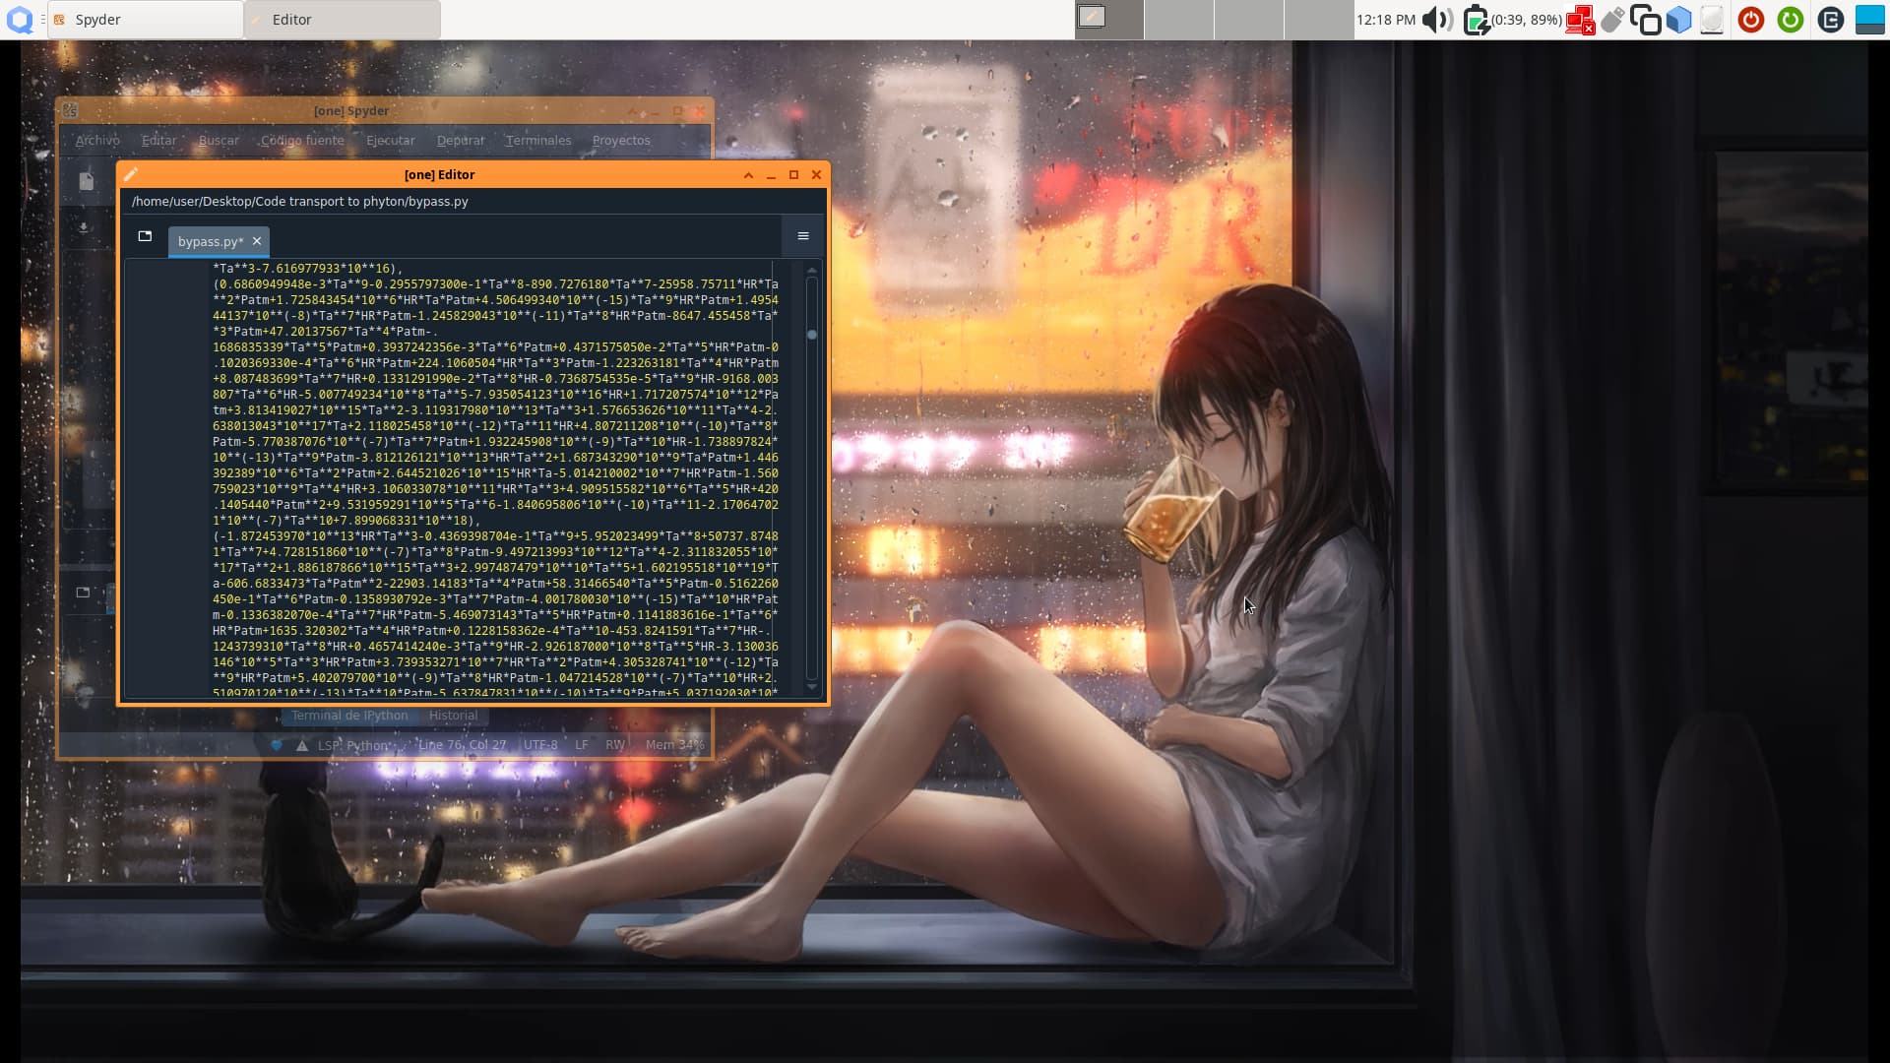
Task: Click the logout tray icon
Action: (x=1830, y=20)
